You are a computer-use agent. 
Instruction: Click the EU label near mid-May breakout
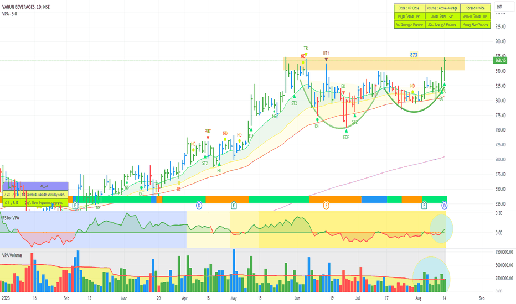click(x=251, y=136)
